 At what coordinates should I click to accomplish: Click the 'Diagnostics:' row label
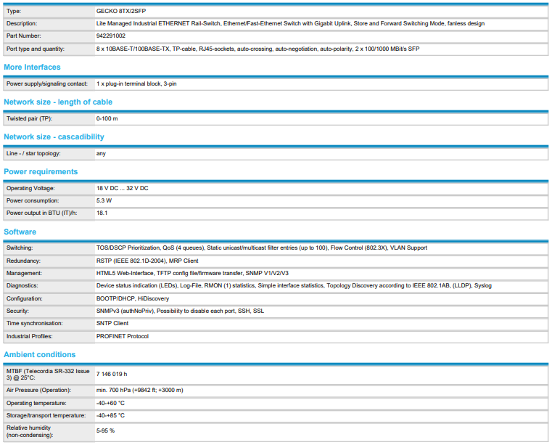click(x=22, y=286)
